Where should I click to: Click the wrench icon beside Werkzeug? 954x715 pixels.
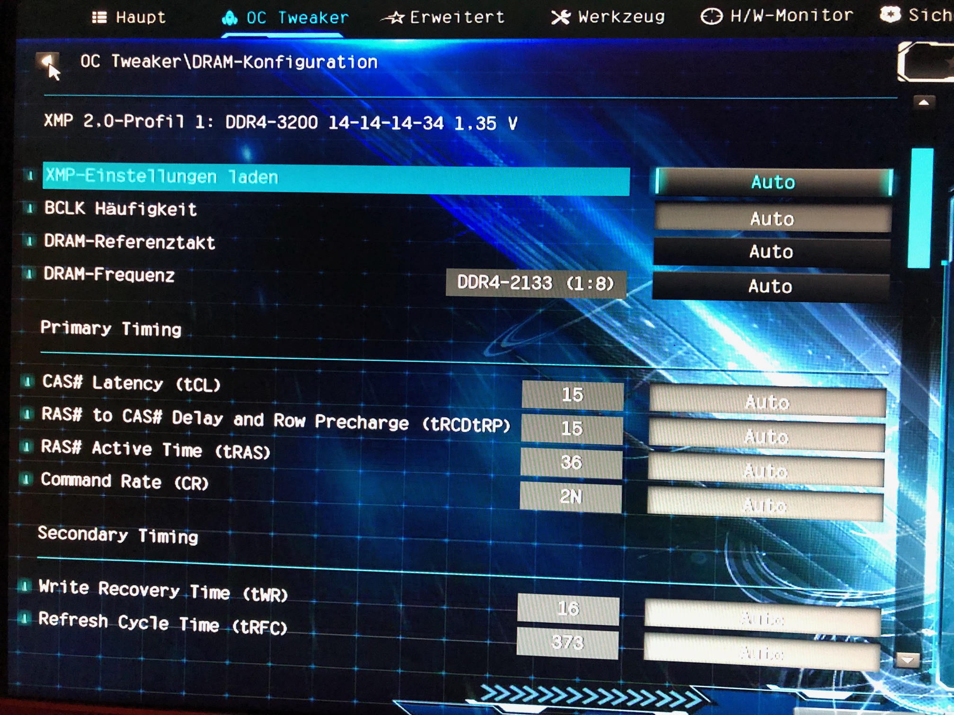pos(561,17)
